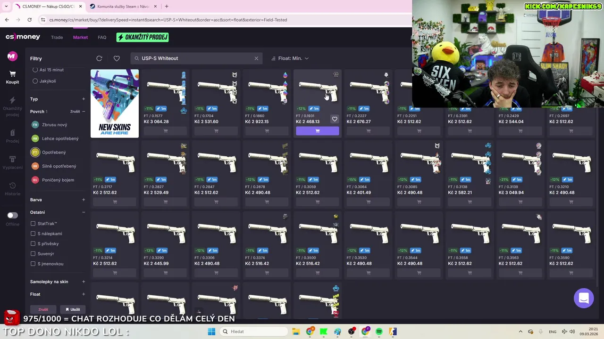
Task: Go to the Market menu item
Action: (80, 37)
